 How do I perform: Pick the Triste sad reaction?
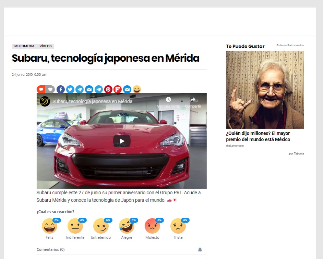178,226
